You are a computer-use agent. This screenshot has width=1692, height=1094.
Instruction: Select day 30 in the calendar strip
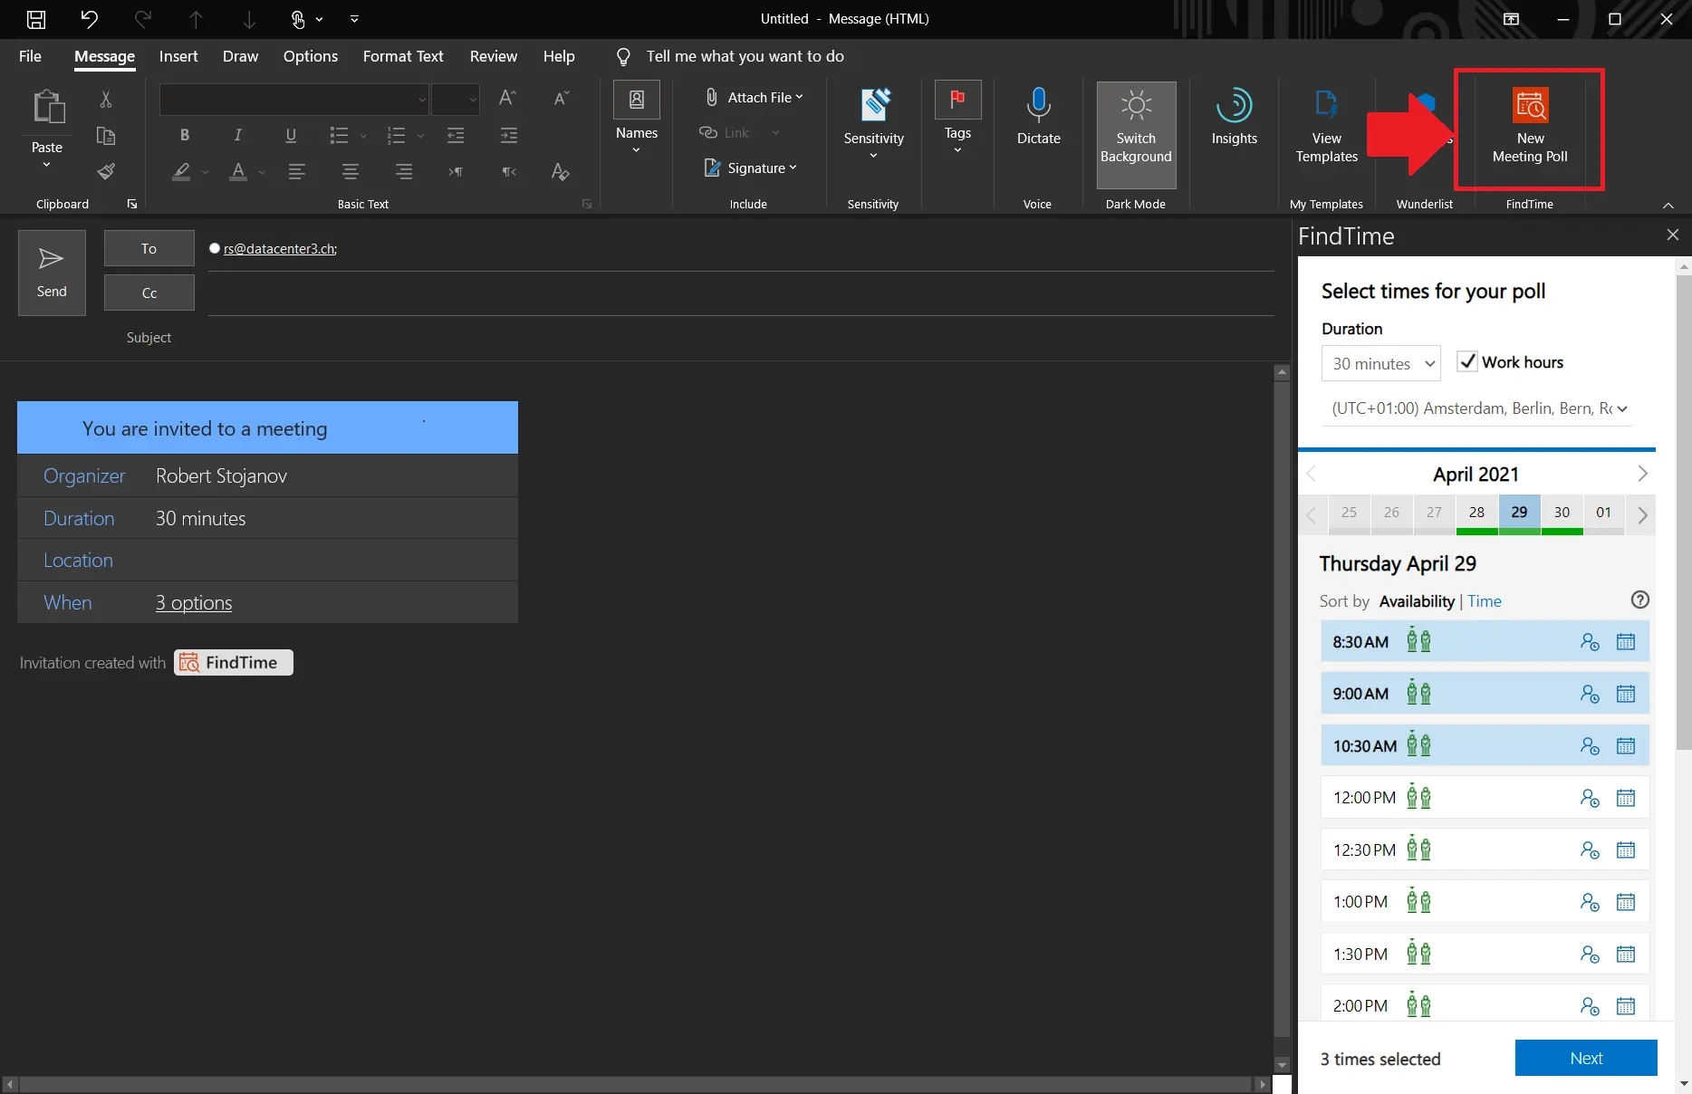tap(1562, 513)
